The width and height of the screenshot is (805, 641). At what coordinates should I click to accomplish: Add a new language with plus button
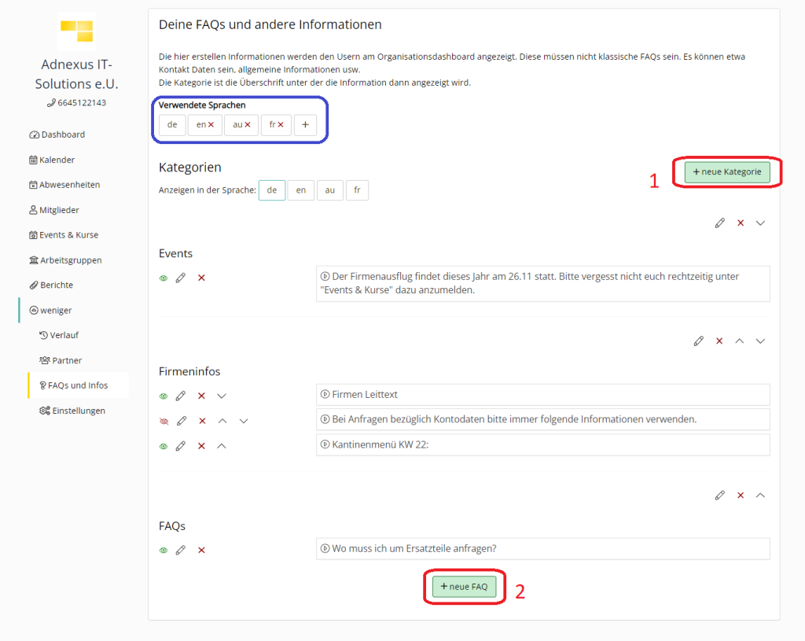[x=306, y=125]
